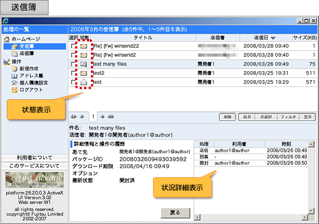
Task: Click the 開封 history row
Action: (251, 163)
